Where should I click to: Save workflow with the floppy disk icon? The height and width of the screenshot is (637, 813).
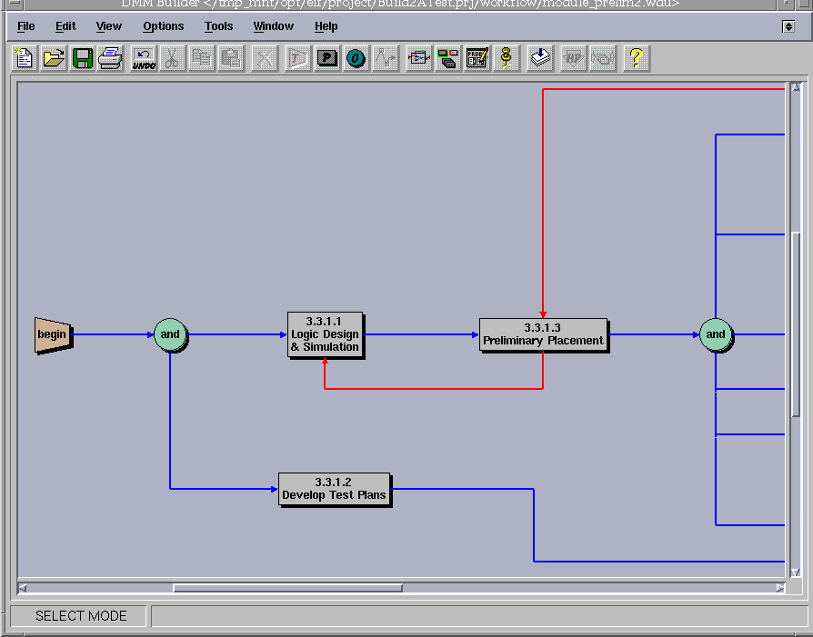click(83, 59)
